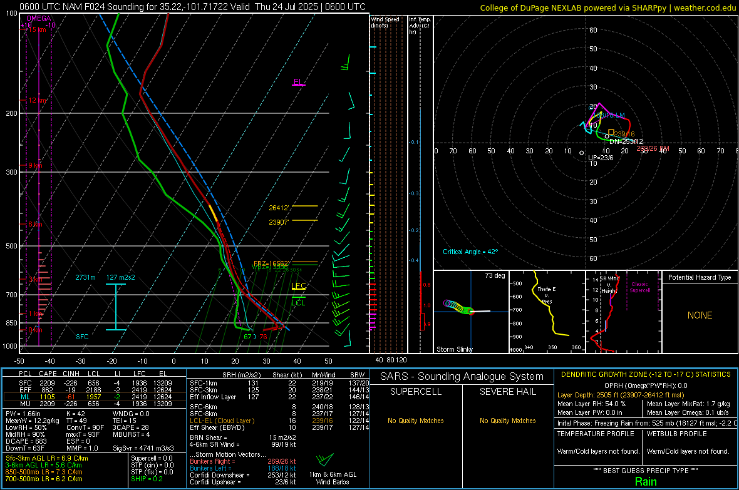Click the '26412'' height label

[279, 208]
